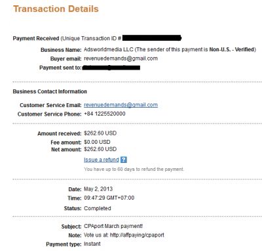Screen dimensions: 262x251
Task: Open the refund help question-mark icon
Action: pos(123,160)
